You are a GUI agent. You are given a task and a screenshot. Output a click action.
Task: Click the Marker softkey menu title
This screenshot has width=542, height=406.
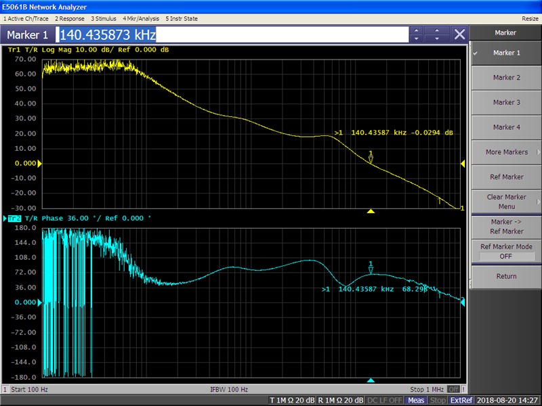(x=505, y=32)
